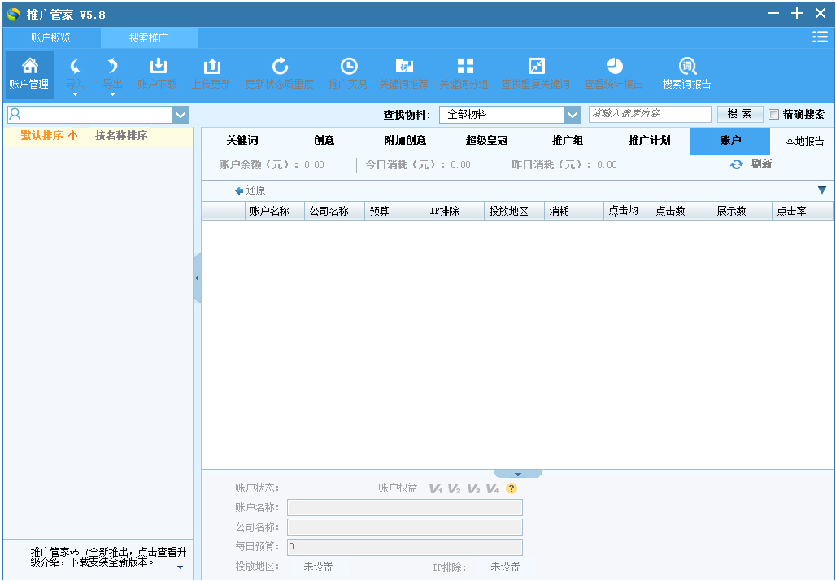
Task: Click the 上传更新 upload icon
Action: (x=211, y=67)
